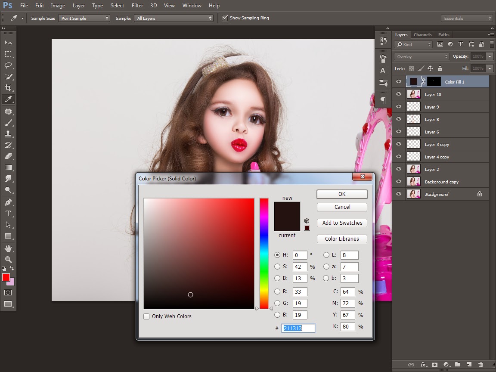The width and height of the screenshot is (496, 372).
Task: Open the Sample Size dropdown
Action: (84, 18)
